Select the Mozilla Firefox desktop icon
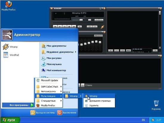The height and width of the screenshot is (123, 164). pyautogui.click(x=8, y=6)
